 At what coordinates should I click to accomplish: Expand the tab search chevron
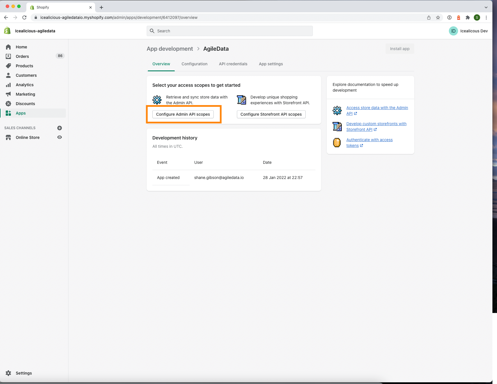click(486, 7)
